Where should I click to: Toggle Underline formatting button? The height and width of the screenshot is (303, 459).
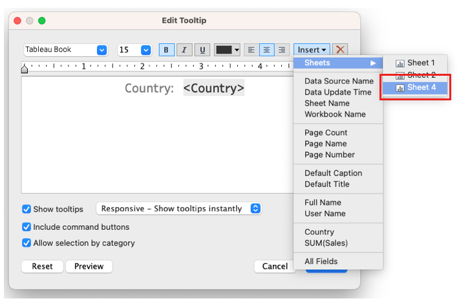pos(202,50)
